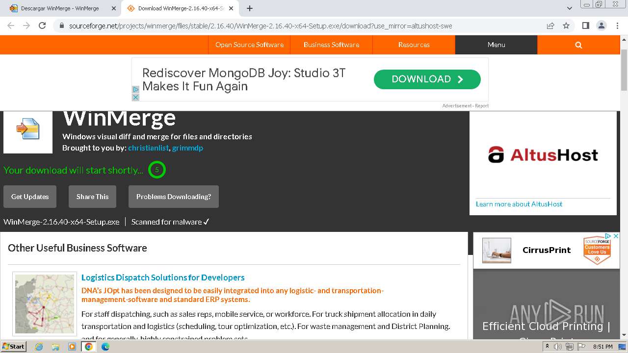Click the address bar URL field
The image size is (628, 353).
304,25
